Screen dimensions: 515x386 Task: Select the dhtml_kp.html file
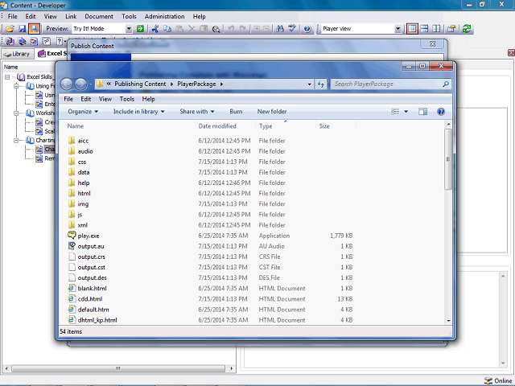click(x=97, y=320)
